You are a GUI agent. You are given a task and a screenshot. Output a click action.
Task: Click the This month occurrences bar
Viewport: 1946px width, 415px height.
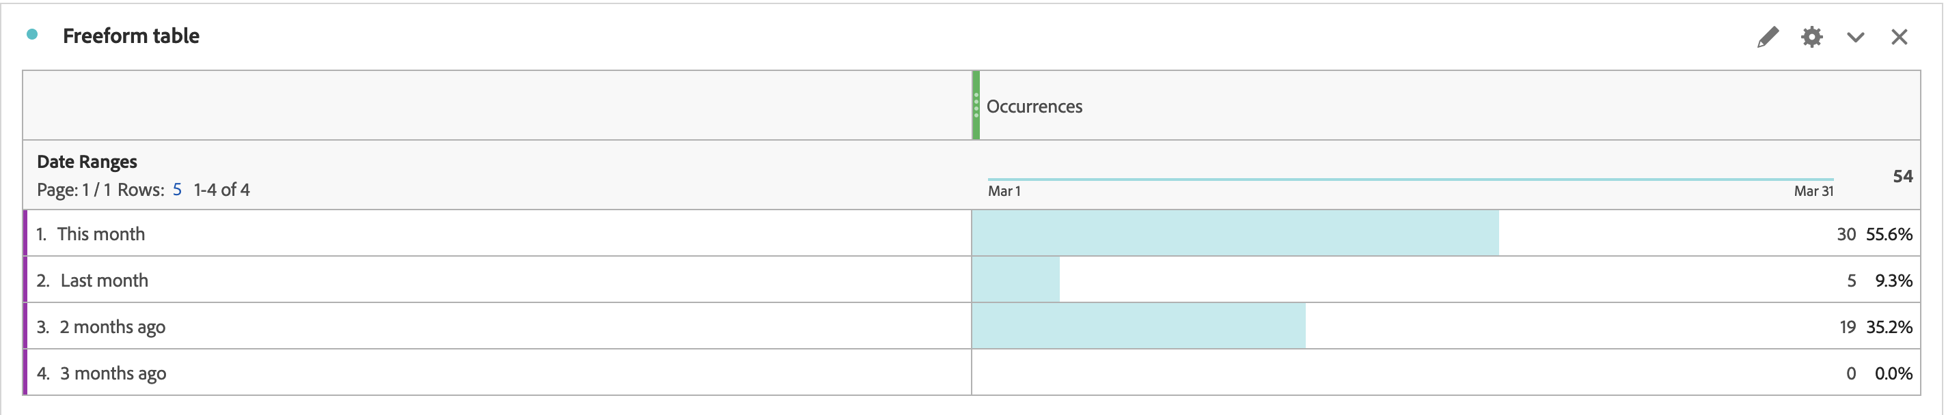(x=1235, y=234)
